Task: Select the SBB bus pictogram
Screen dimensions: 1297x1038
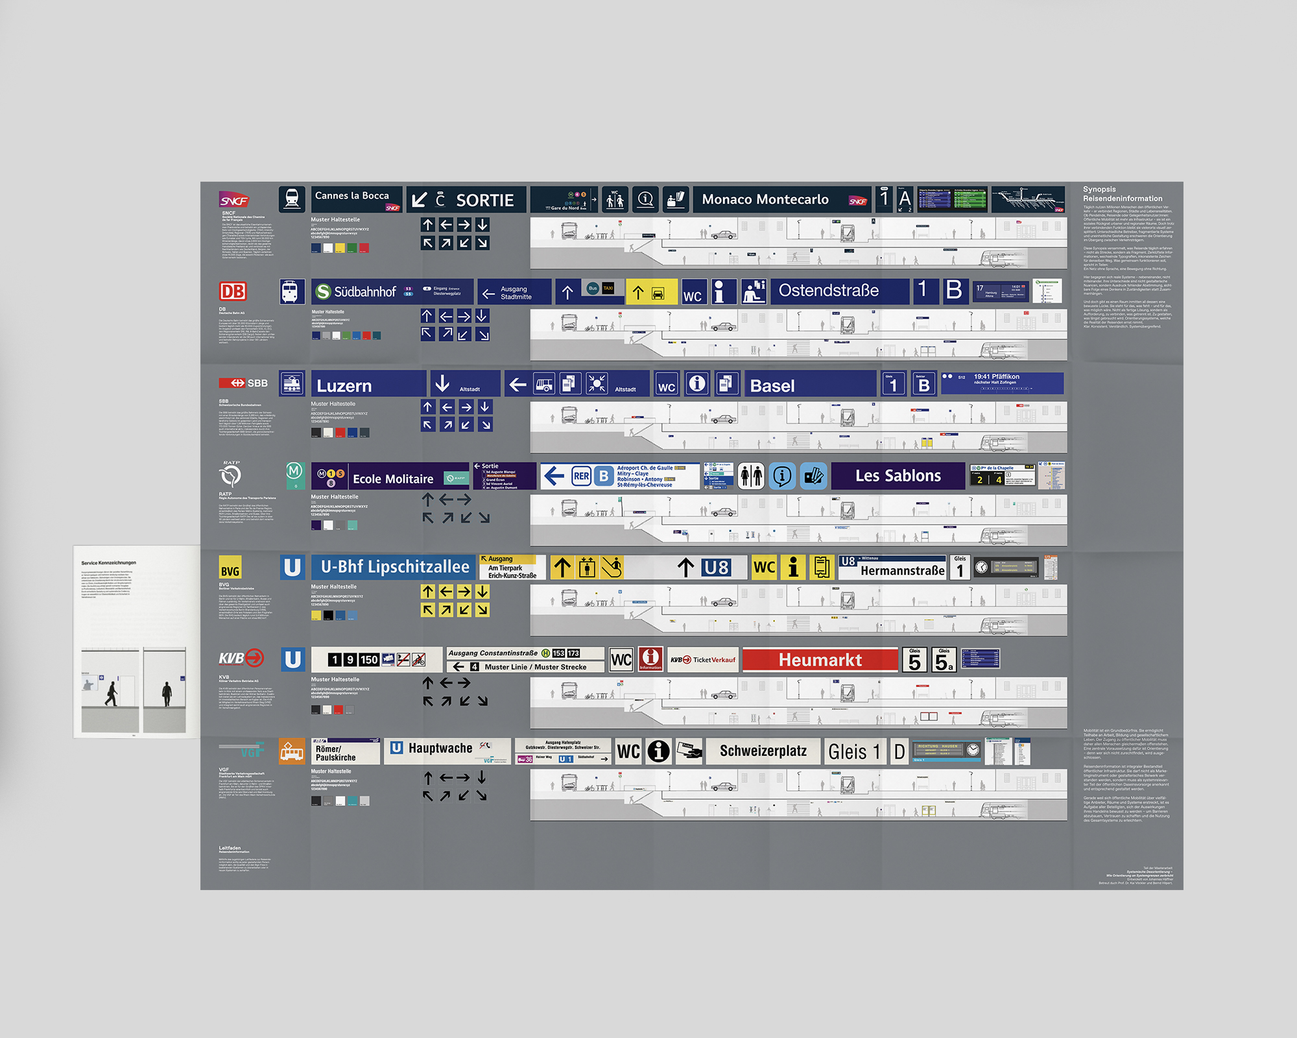Action: pos(544,384)
